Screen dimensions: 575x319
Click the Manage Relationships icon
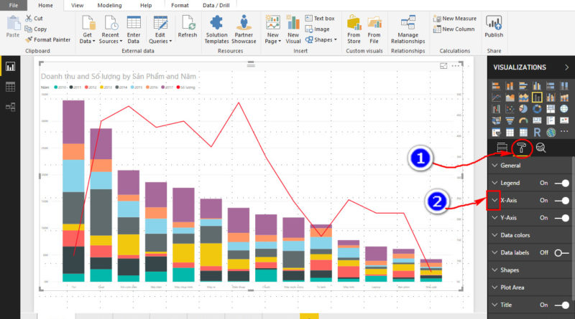click(408, 25)
